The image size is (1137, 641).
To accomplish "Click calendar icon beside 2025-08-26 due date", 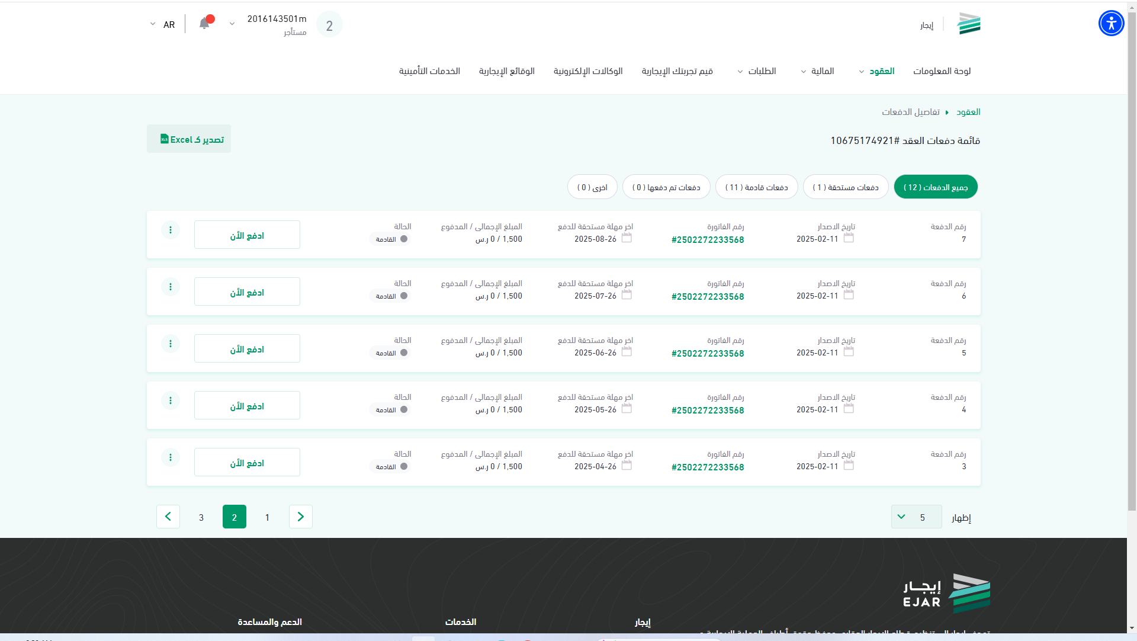I will click(x=627, y=238).
